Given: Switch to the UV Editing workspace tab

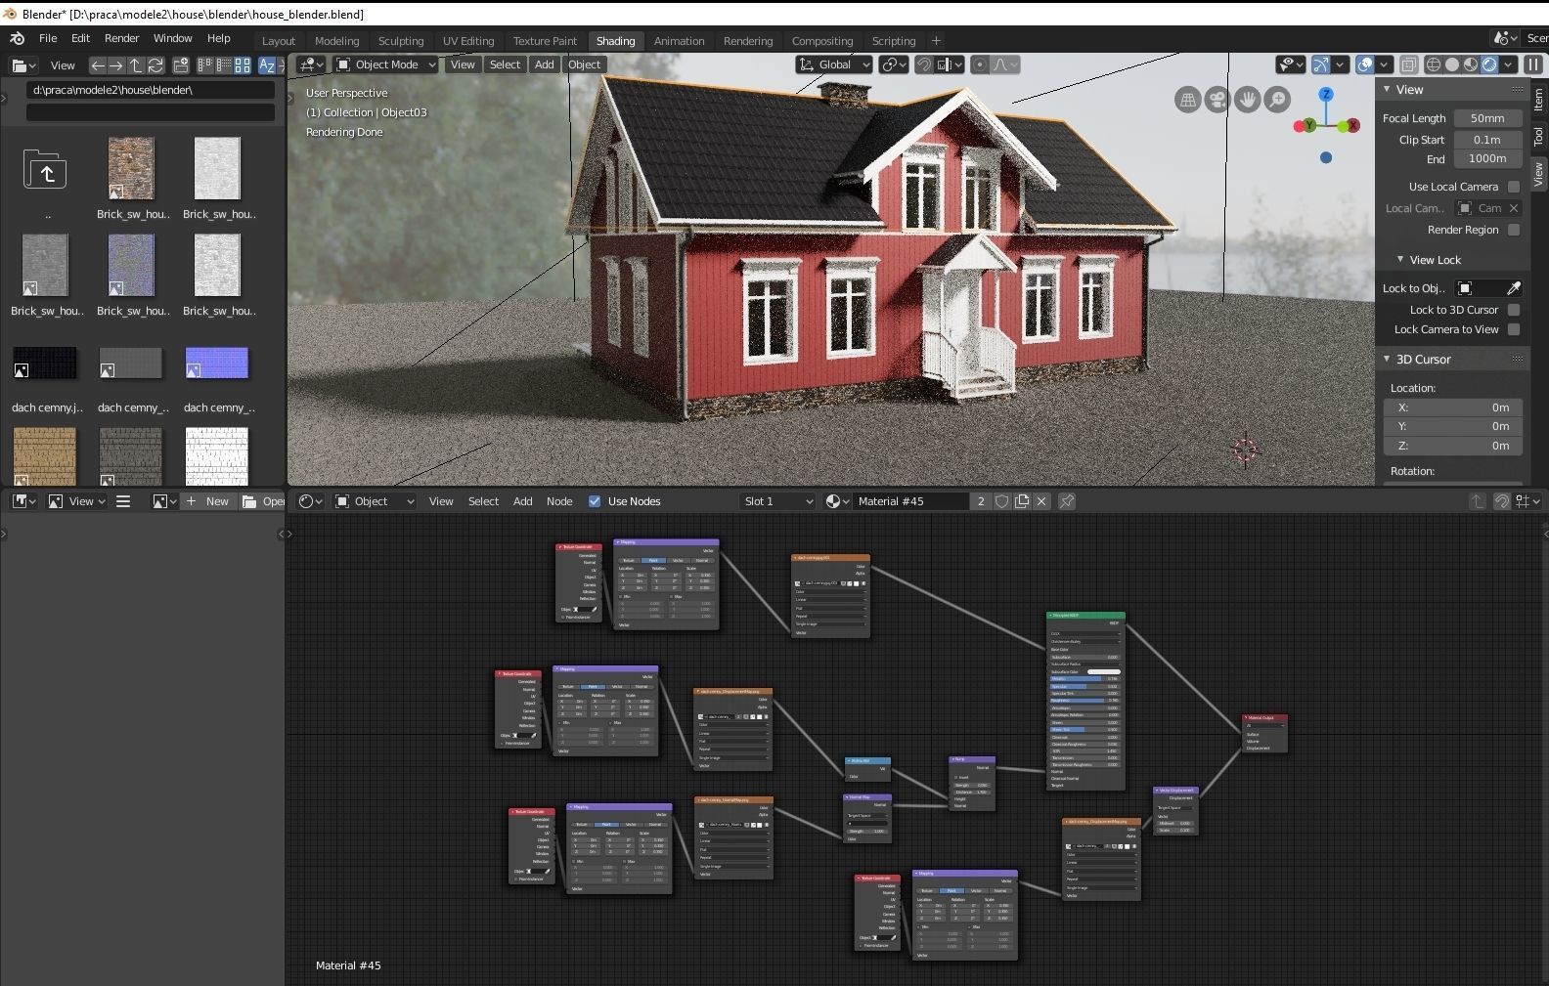Looking at the screenshot, I should [468, 41].
